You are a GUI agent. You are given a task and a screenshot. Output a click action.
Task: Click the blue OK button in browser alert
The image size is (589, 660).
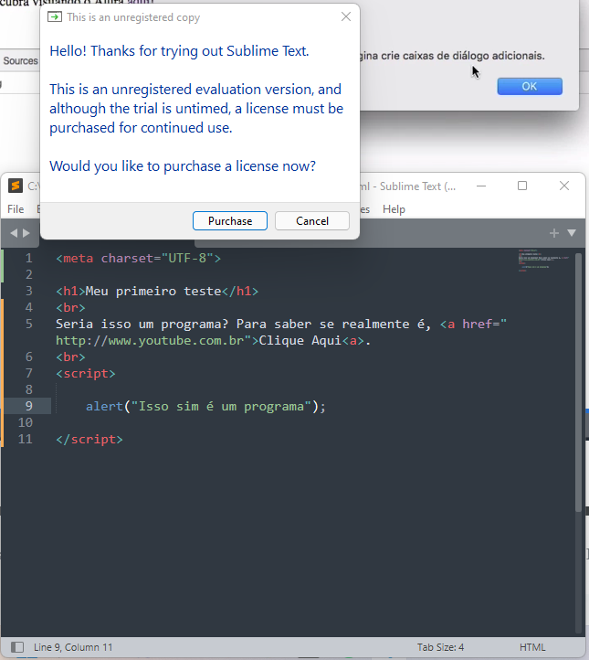[x=530, y=86]
